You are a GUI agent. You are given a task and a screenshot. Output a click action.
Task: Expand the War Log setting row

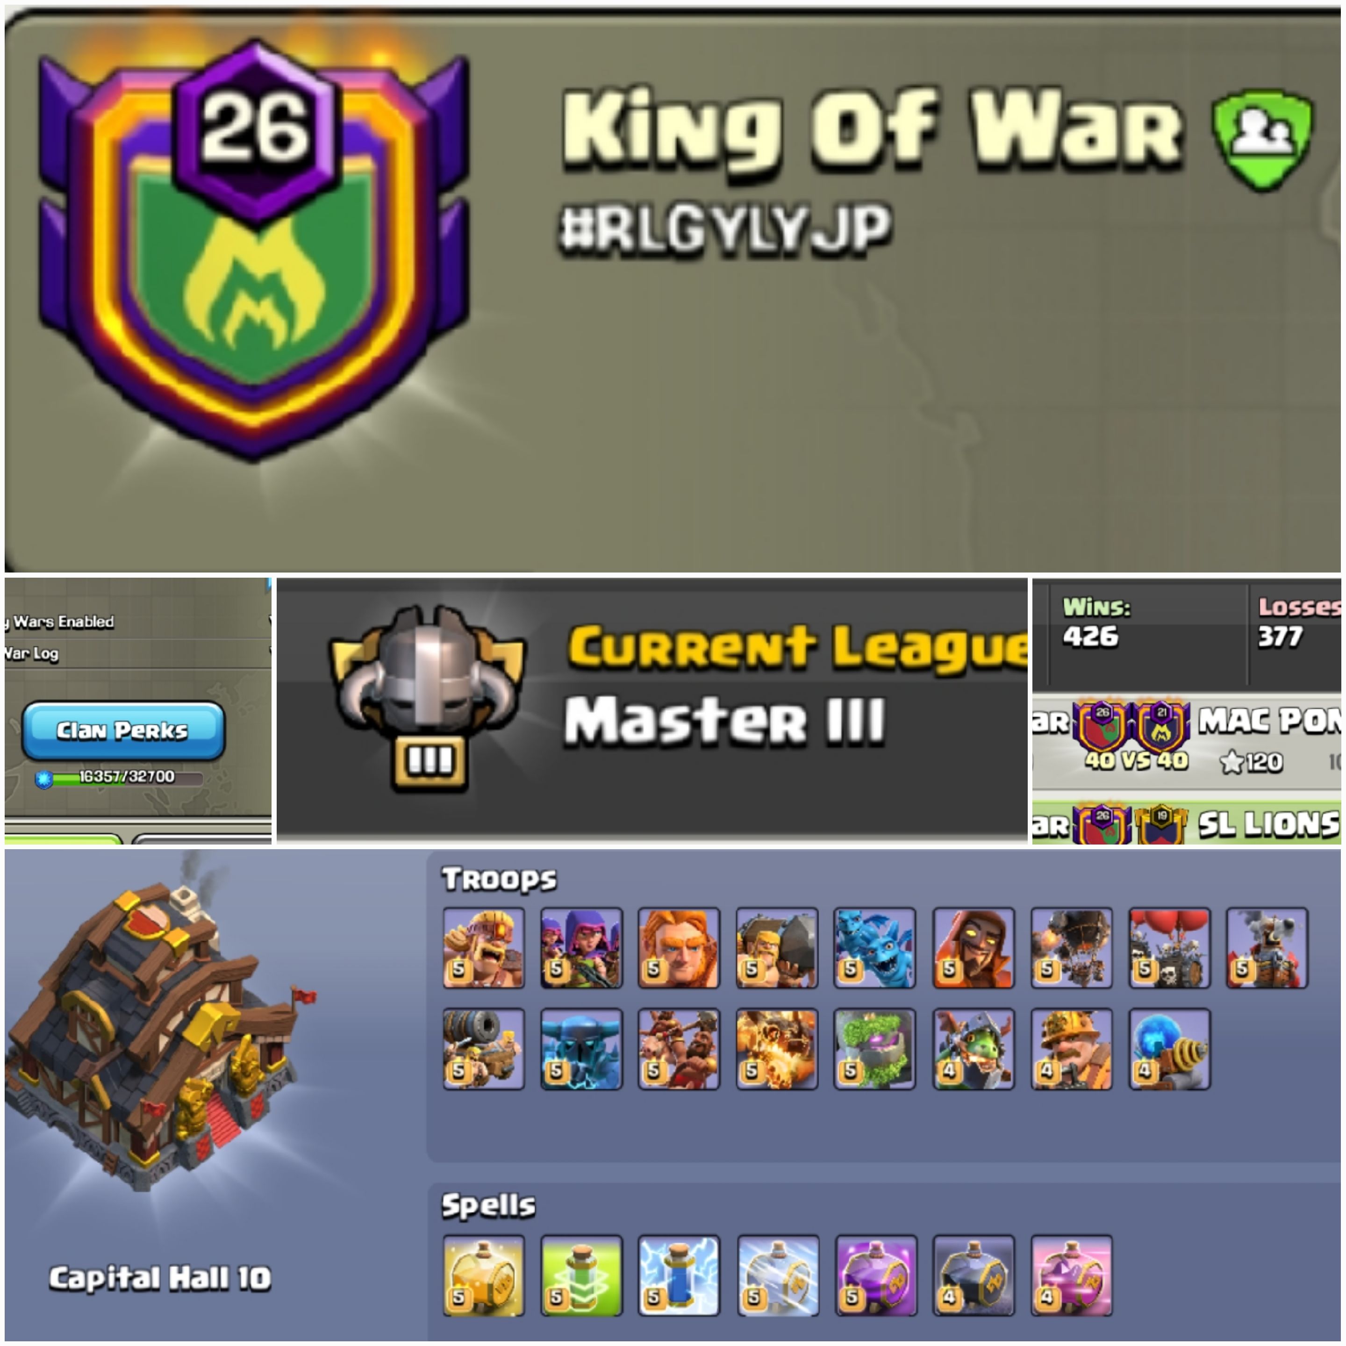pyautogui.click(x=138, y=653)
